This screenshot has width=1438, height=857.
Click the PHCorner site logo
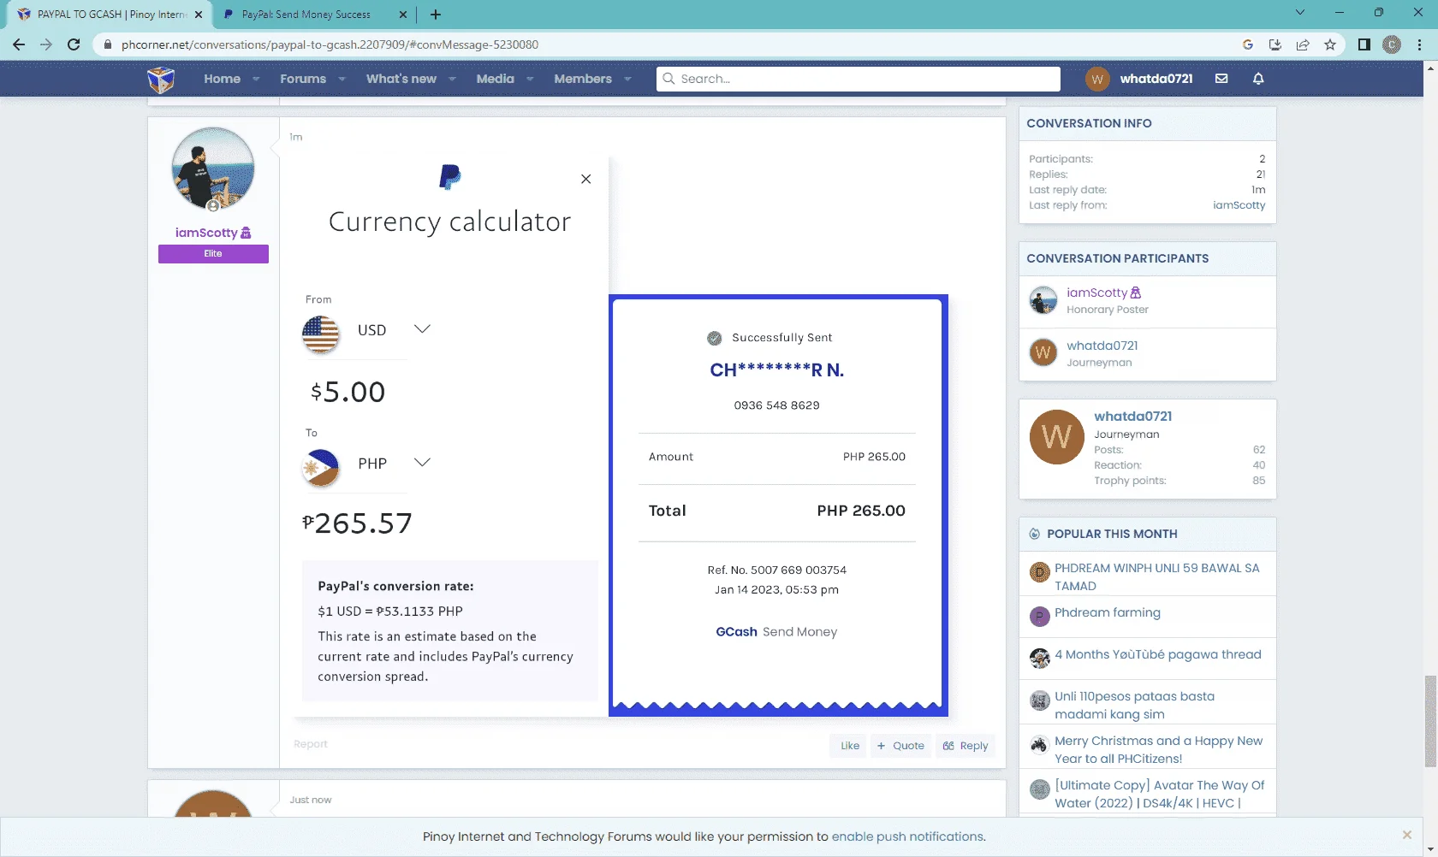[161, 79]
